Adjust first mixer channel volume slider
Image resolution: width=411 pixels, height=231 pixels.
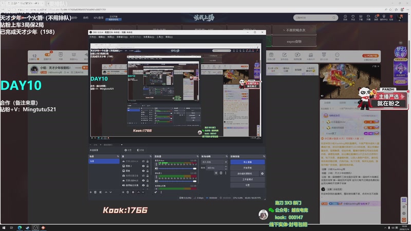[176, 168]
